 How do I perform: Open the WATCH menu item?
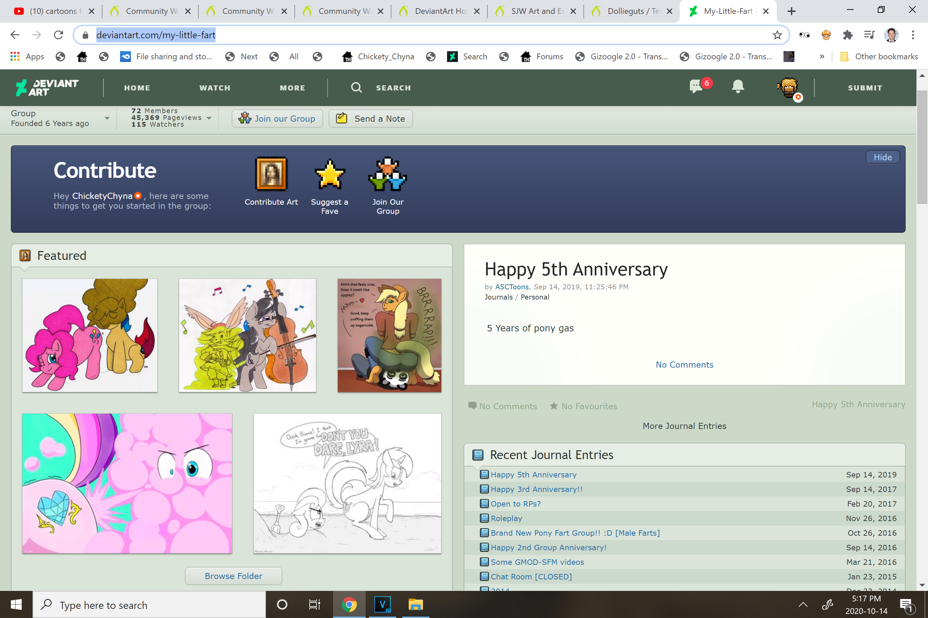(215, 88)
